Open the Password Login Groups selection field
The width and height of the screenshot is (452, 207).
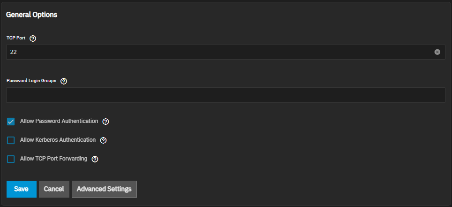tap(225, 95)
